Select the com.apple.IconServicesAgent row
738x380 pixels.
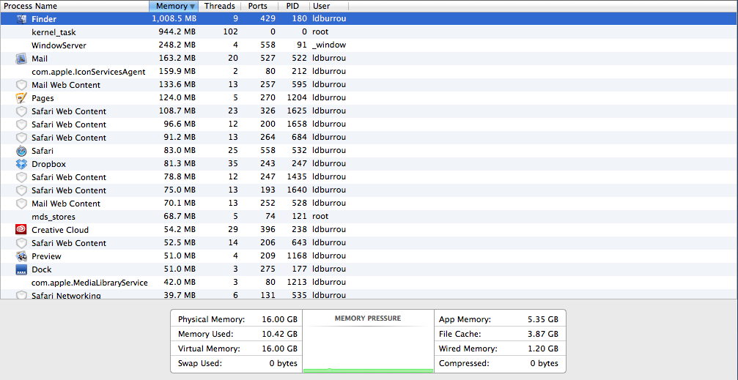369,72
